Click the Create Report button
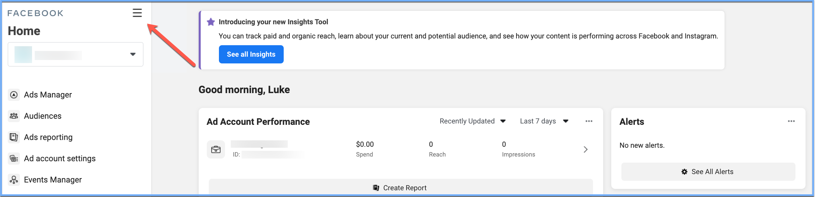 pyautogui.click(x=401, y=188)
